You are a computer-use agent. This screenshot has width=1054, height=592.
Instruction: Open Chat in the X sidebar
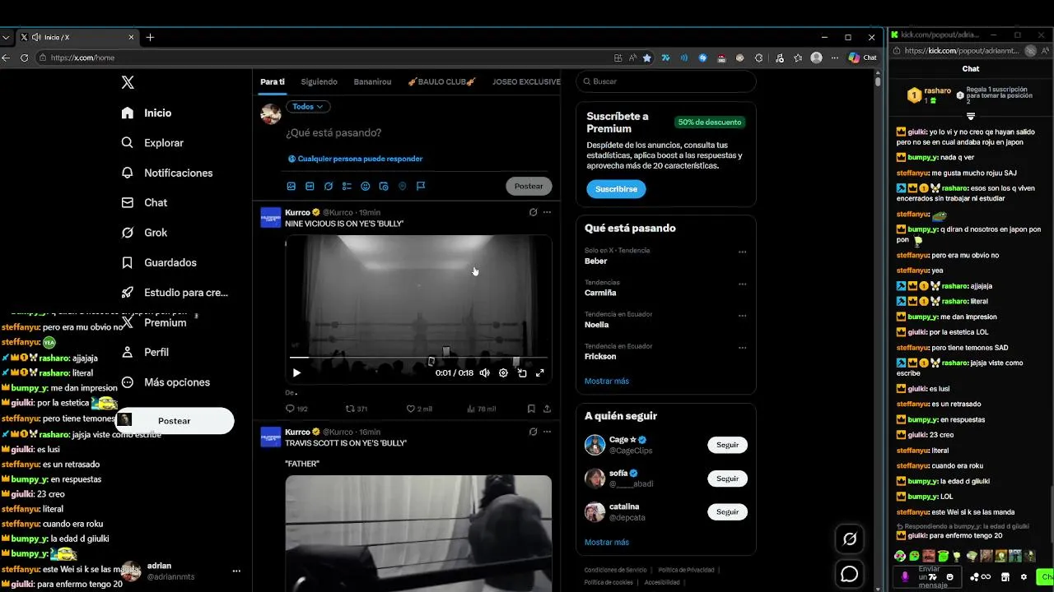click(144, 202)
